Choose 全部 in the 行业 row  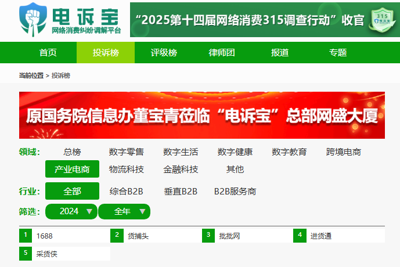pos(72,191)
